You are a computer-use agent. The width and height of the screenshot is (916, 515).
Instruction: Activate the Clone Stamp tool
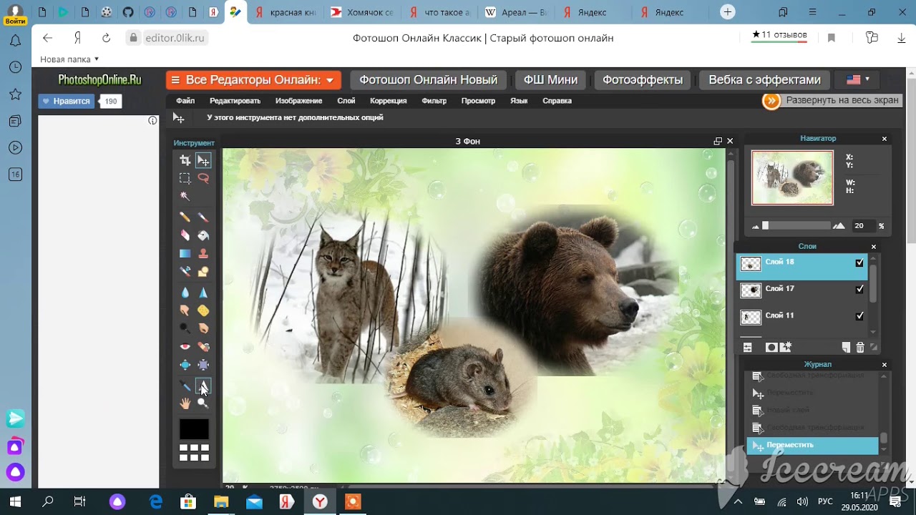[203, 253]
